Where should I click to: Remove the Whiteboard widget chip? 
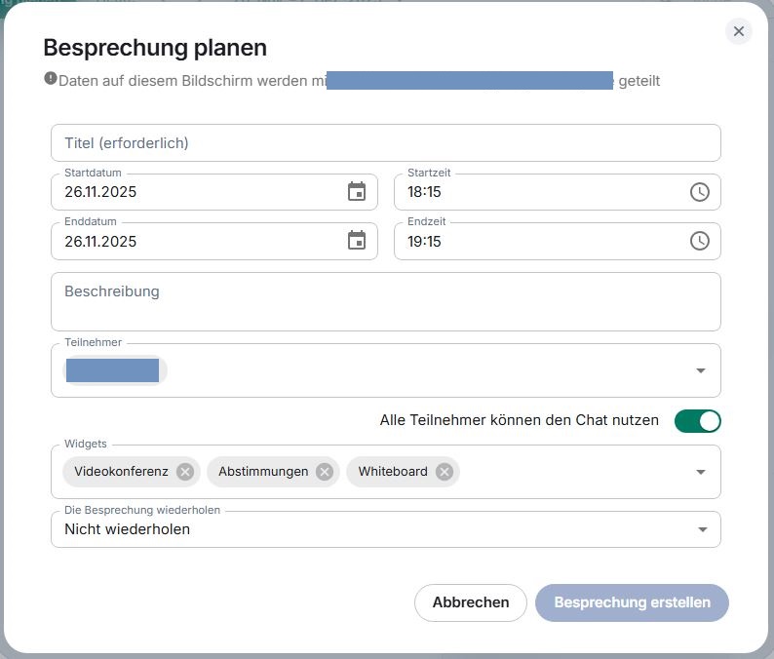[445, 472]
